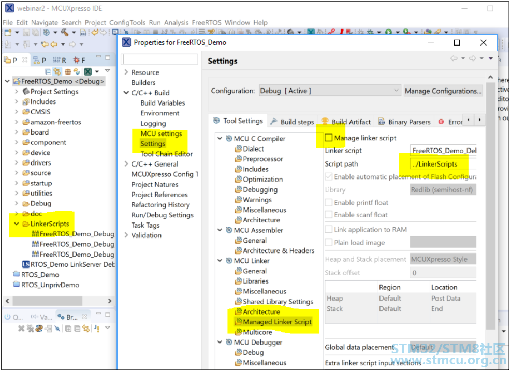Viewport: 511px width, 372px height.
Task: Open the Faults F view tab
Action: [79, 60]
